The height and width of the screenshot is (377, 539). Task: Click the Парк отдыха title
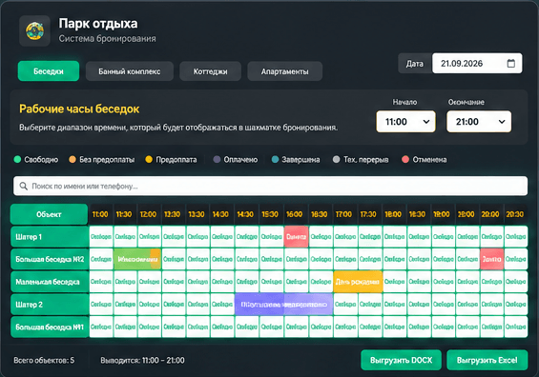click(x=98, y=24)
